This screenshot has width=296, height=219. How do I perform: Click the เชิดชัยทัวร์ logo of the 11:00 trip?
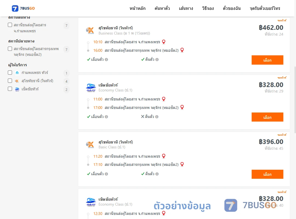[91, 88]
